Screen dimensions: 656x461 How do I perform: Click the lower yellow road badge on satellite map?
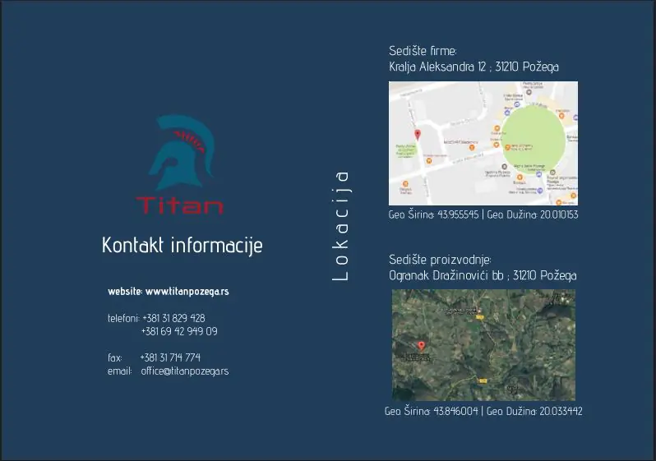pos(483,380)
